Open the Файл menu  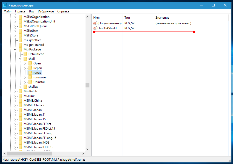(8, 11)
